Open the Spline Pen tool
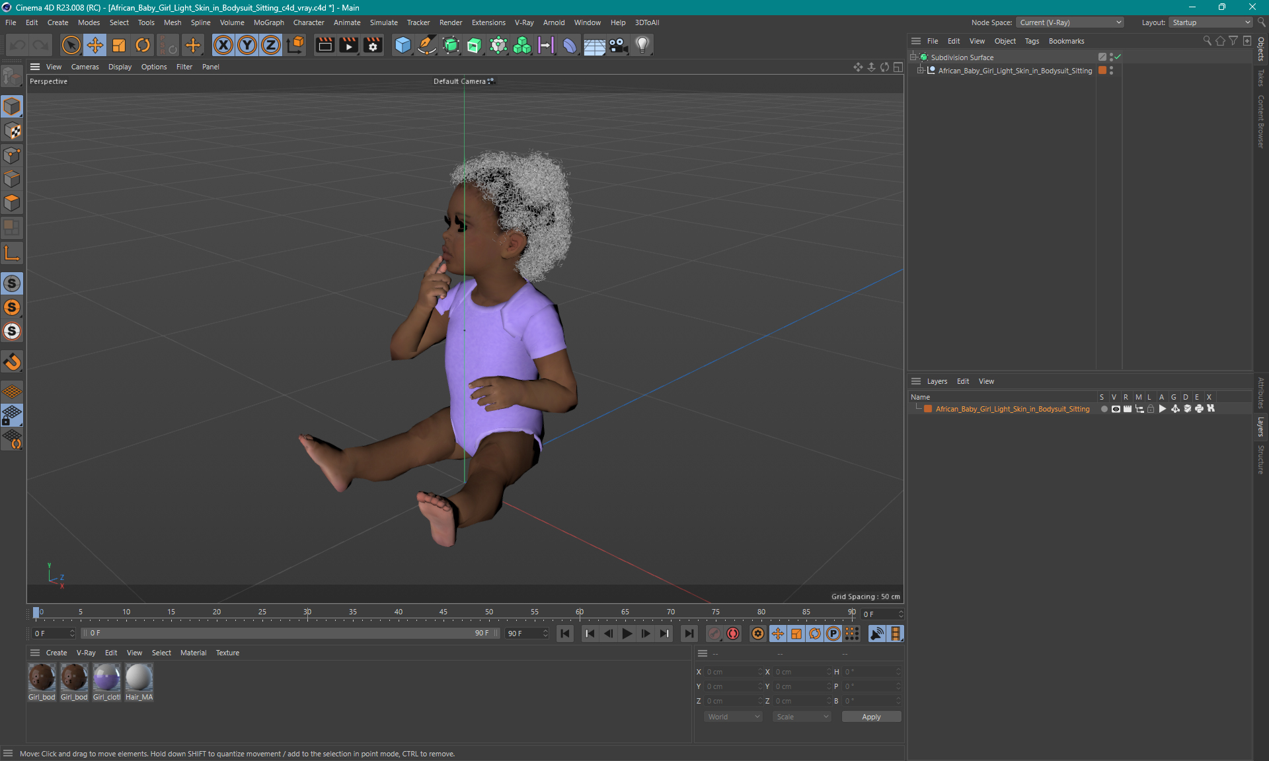This screenshot has height=761, width=1269. 427,45
